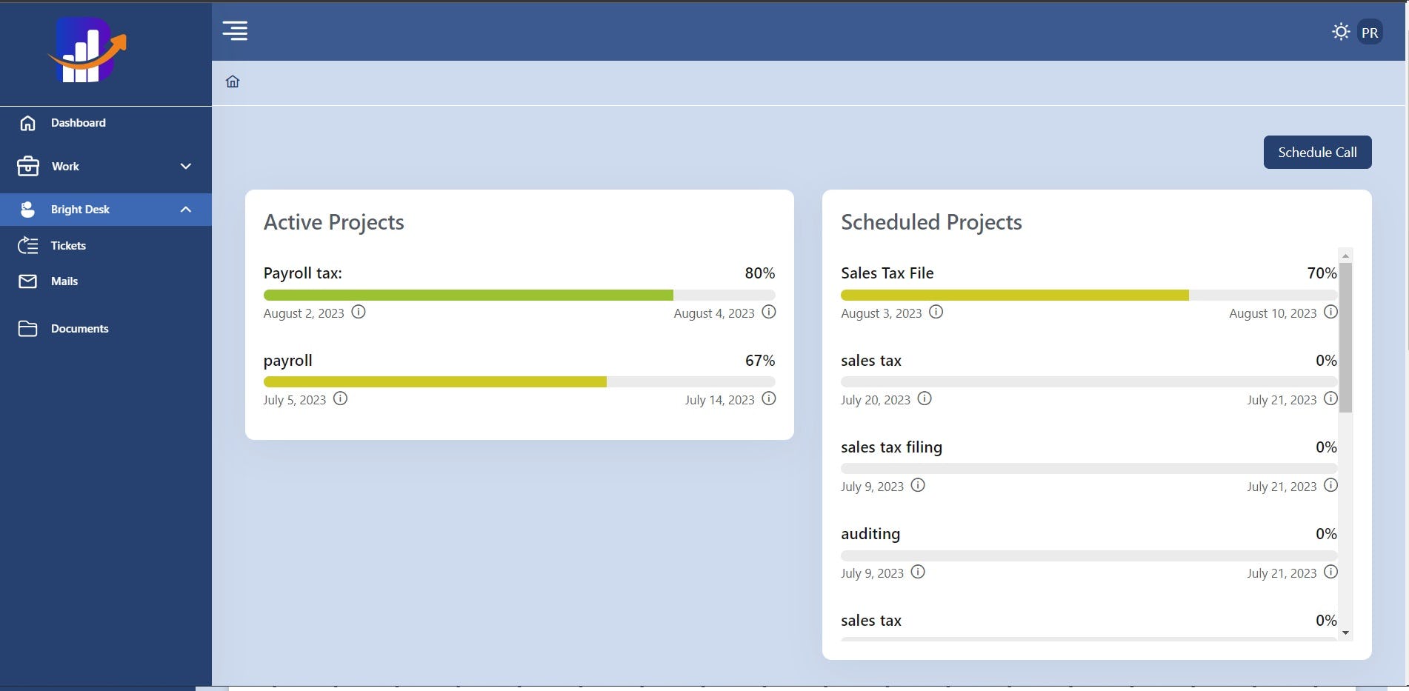
Task: Click the home breadcrumb icon
Action: tap(233, 81)
